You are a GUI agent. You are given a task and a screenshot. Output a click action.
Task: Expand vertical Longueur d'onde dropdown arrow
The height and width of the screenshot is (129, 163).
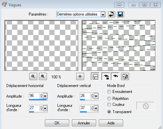click(96, 108)
